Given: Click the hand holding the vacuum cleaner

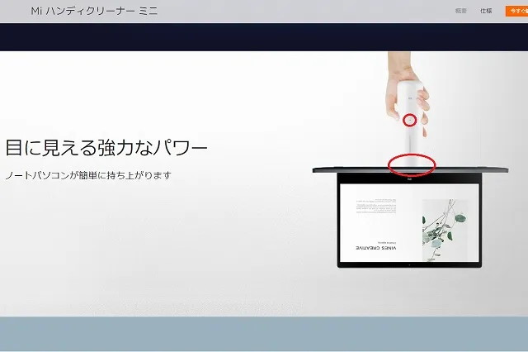Looking at the screenshot, I should pyautogui.click(x=406, y=94).
